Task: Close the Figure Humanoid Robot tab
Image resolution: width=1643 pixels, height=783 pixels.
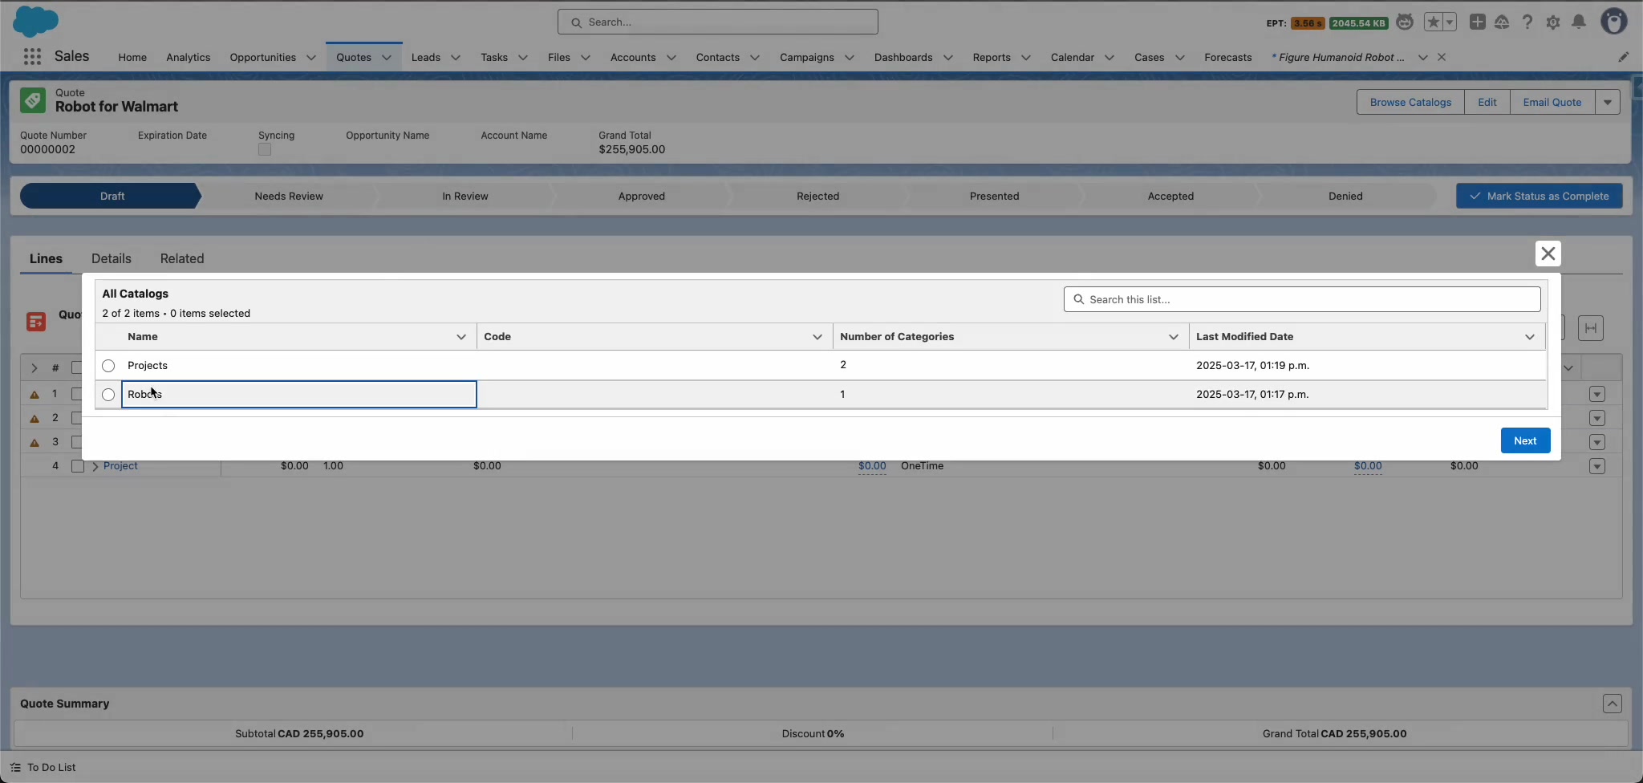Action: (x=1442, y=57)
